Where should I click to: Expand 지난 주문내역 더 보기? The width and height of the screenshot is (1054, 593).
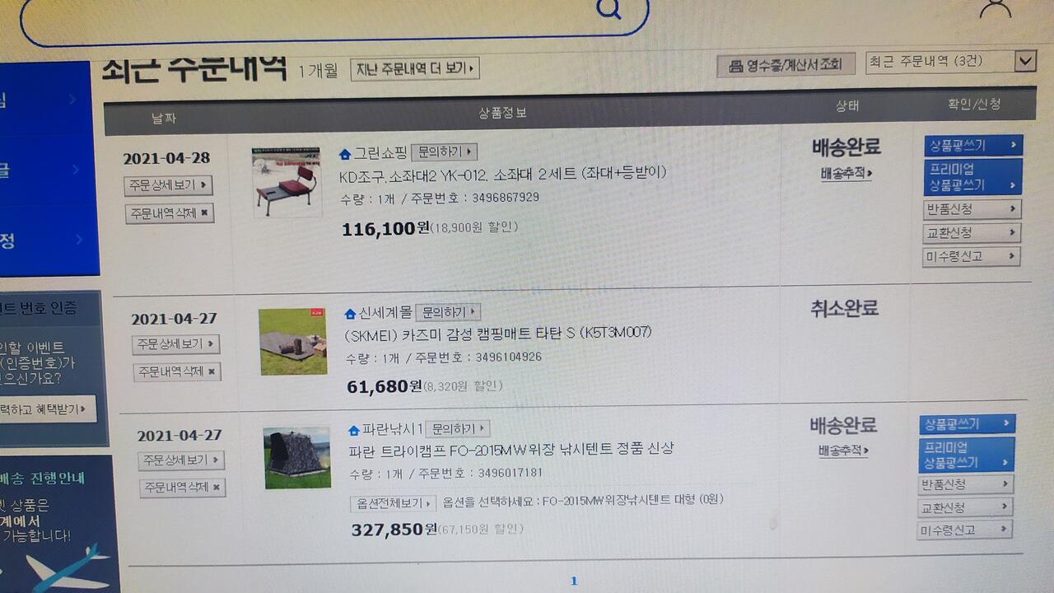click(x=415, y=69)
